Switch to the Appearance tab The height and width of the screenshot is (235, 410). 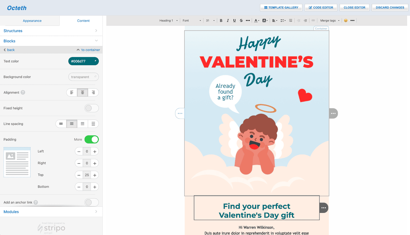[32, 21]
